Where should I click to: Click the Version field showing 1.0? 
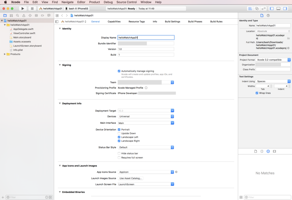pos(146,49)
